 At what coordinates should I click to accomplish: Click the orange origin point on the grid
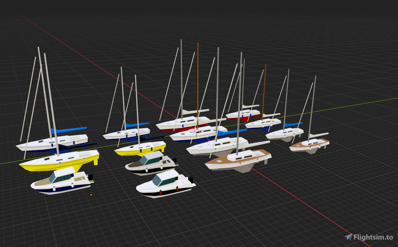click(x=91, y=195)
